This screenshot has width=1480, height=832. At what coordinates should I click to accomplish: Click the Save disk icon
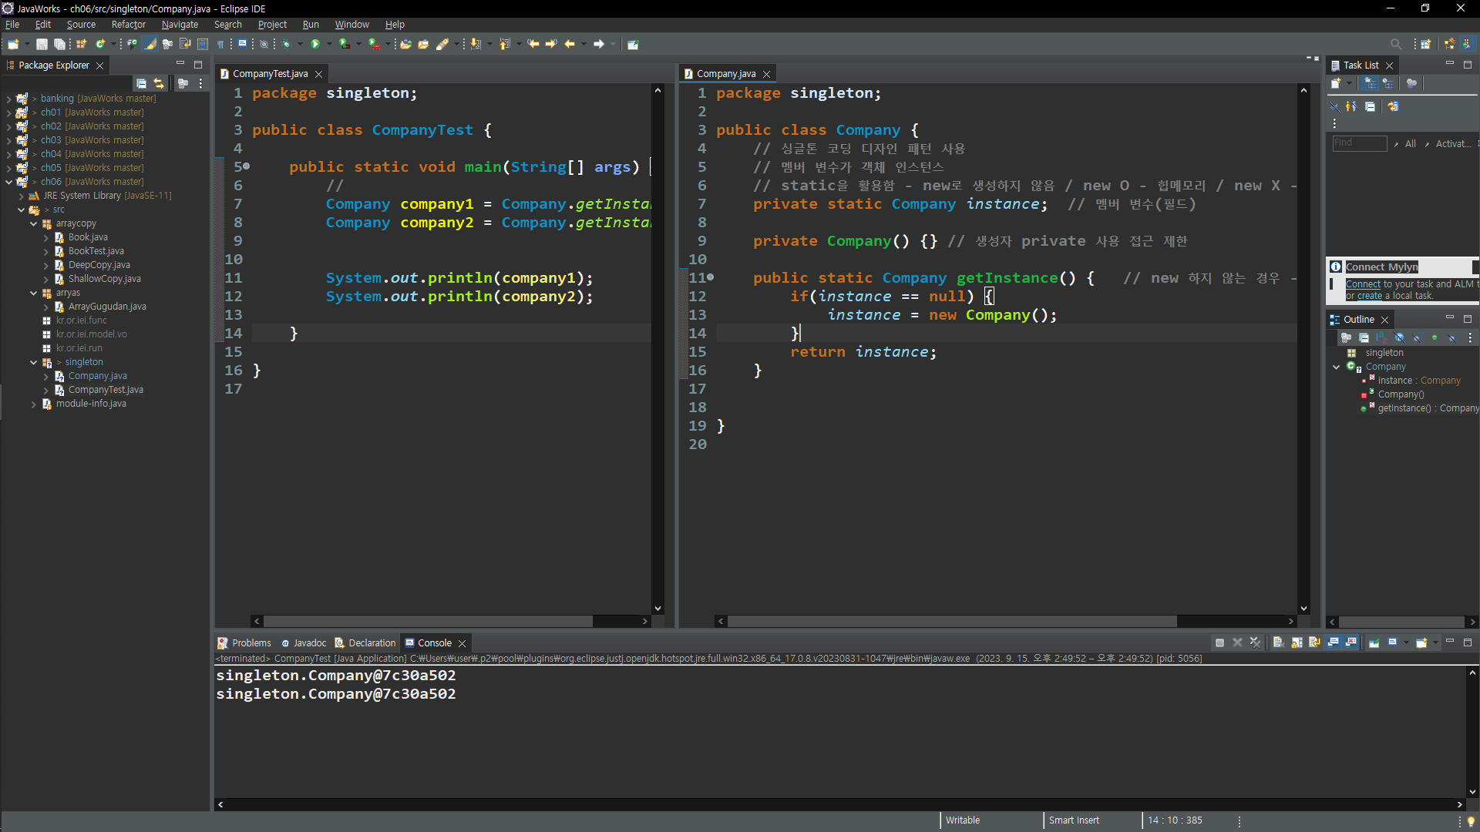pyautogui.click(x=42, y=44)
